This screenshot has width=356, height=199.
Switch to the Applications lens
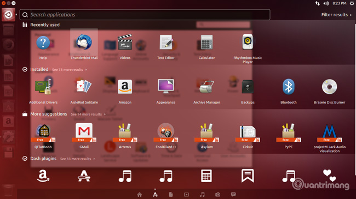155,195
